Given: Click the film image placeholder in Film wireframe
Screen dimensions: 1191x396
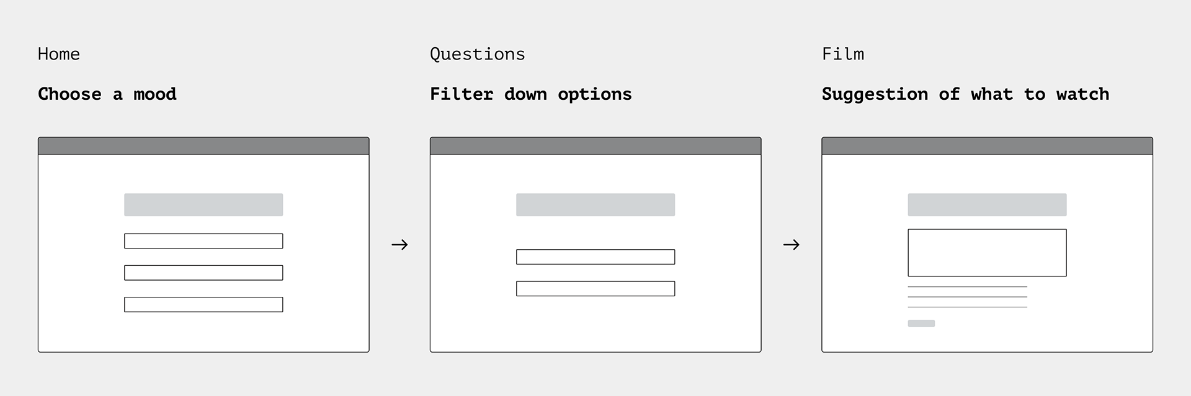Looking at the screenshot, I should pos(988,253).
